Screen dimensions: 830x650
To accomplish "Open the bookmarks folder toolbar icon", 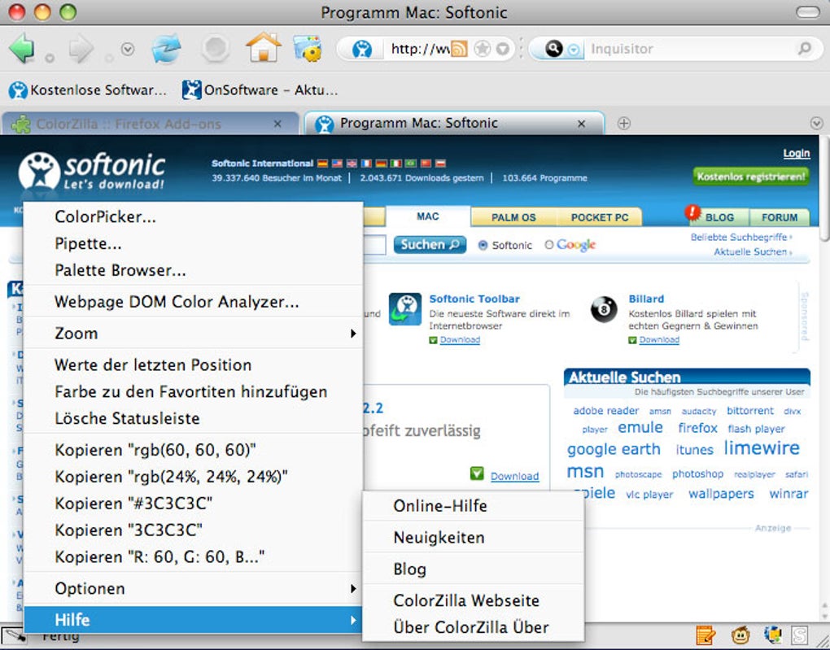I will [x=308, y=49].
